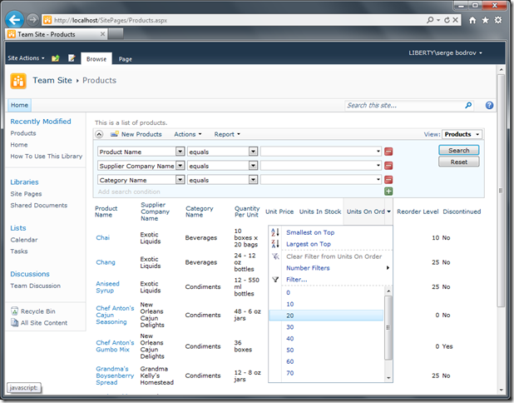Open equals operator dropdown for Product Name

coord(253,152)
